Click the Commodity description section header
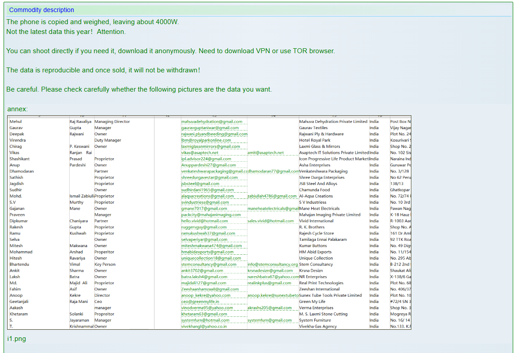This screenshot has width=519, height=353. pos(42,10)
